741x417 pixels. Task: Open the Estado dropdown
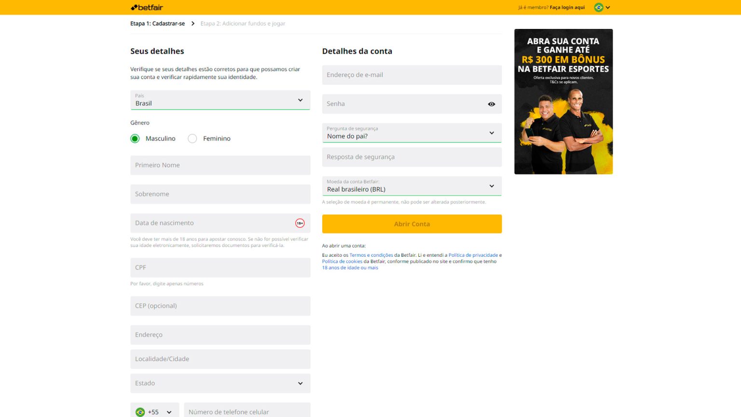pyautogui.click(x=220, y=383)
